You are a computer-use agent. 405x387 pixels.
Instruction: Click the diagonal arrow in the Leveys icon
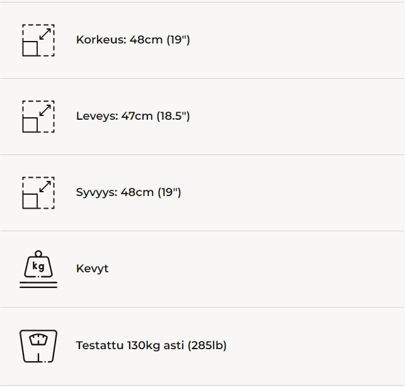(x=45, y=110)
